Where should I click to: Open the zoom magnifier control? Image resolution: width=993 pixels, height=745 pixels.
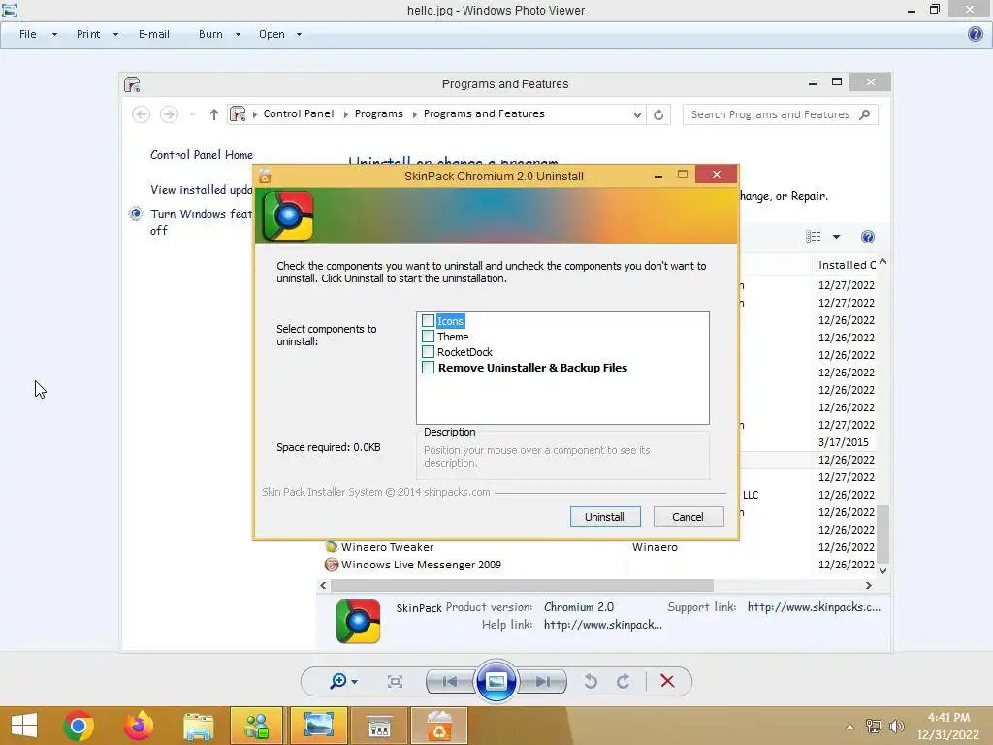338,681
